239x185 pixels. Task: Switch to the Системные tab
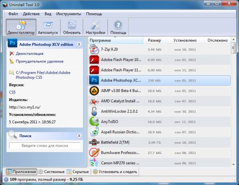[x=51, y=172]
